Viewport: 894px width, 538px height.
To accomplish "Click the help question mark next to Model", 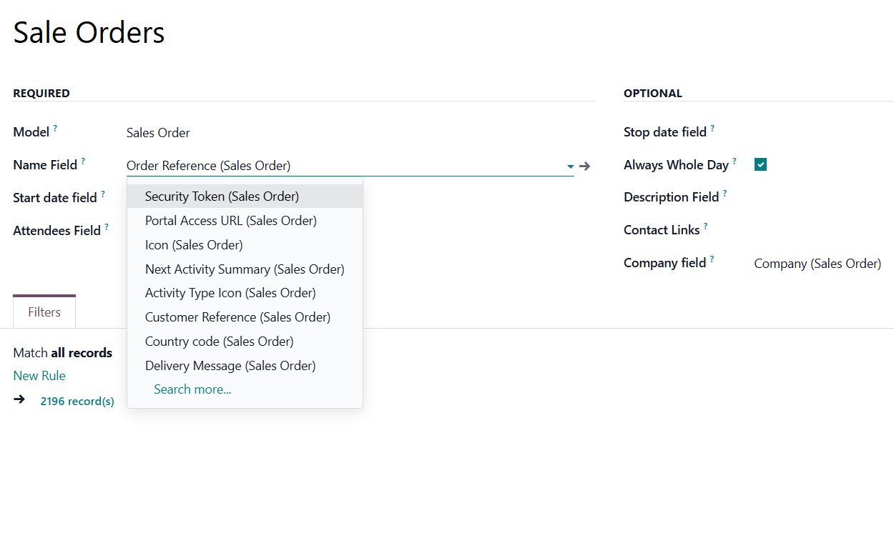I will [55, 129].
